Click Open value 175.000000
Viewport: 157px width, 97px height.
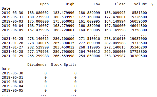coord(38,21)
